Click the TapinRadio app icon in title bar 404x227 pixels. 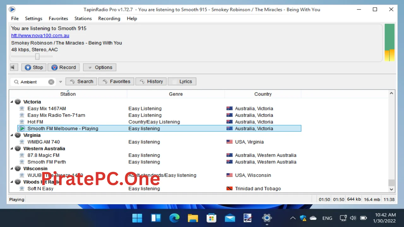point(12,9)
